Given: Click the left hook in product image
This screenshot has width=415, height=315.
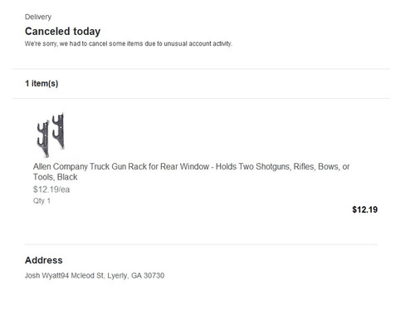Looking at the screenshot, I should point(43,139).
